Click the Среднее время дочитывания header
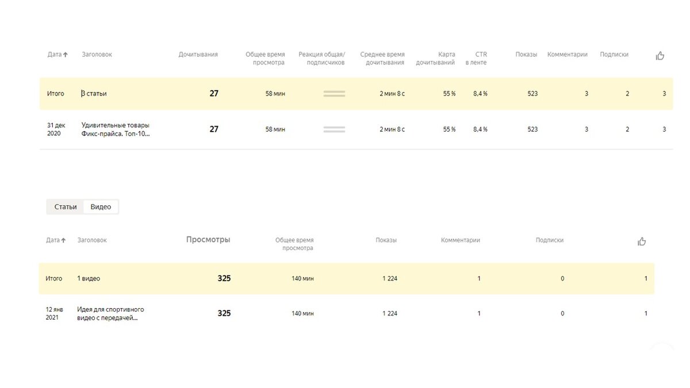Image resolution: width=690 pixels, height=388 pixels. [382, 59]
